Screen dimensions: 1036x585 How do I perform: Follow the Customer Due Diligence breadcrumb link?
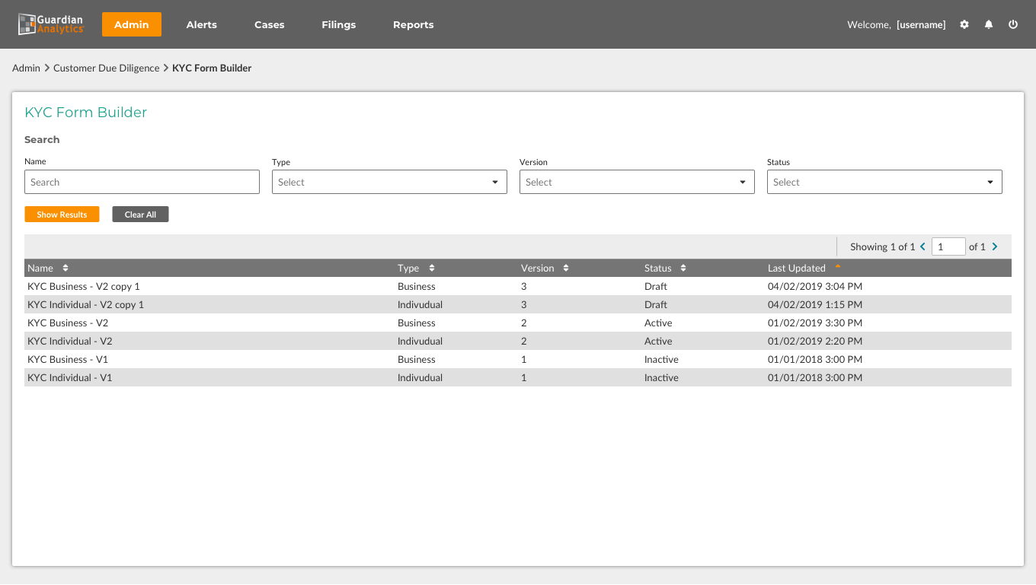coord(106,68)
